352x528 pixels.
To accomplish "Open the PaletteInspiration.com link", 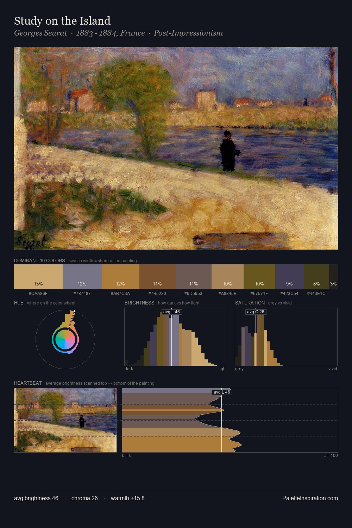I will pos(310,498).
